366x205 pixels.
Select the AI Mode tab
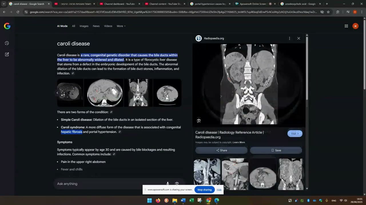62,26
